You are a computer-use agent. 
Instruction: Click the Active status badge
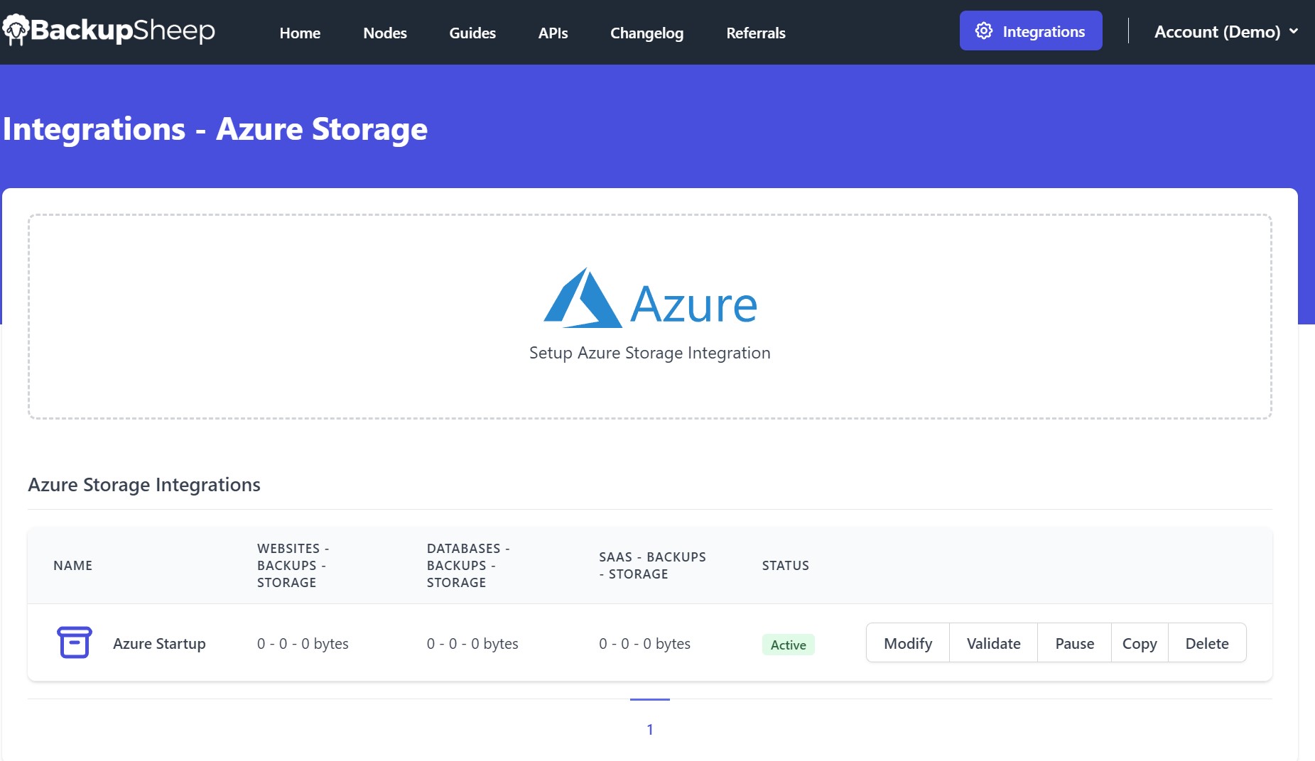788,645
